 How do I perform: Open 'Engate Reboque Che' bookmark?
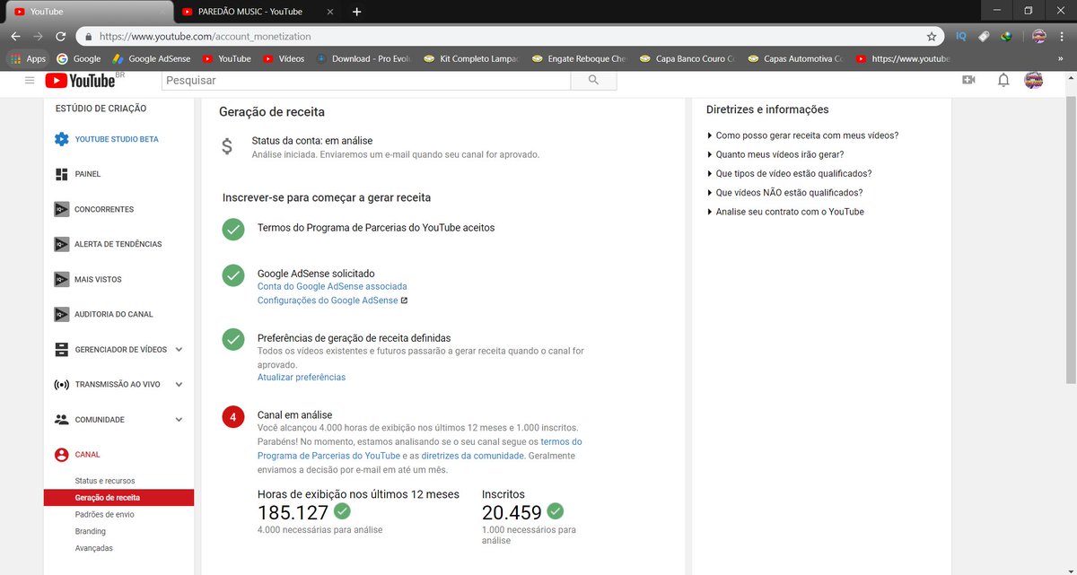point(579,58)
